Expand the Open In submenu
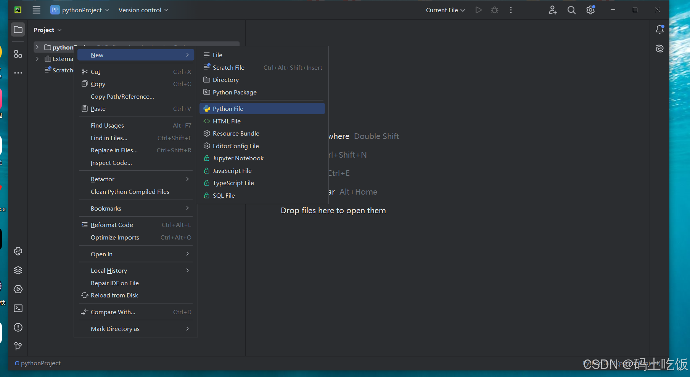690x377 pixels. [136, 254]
